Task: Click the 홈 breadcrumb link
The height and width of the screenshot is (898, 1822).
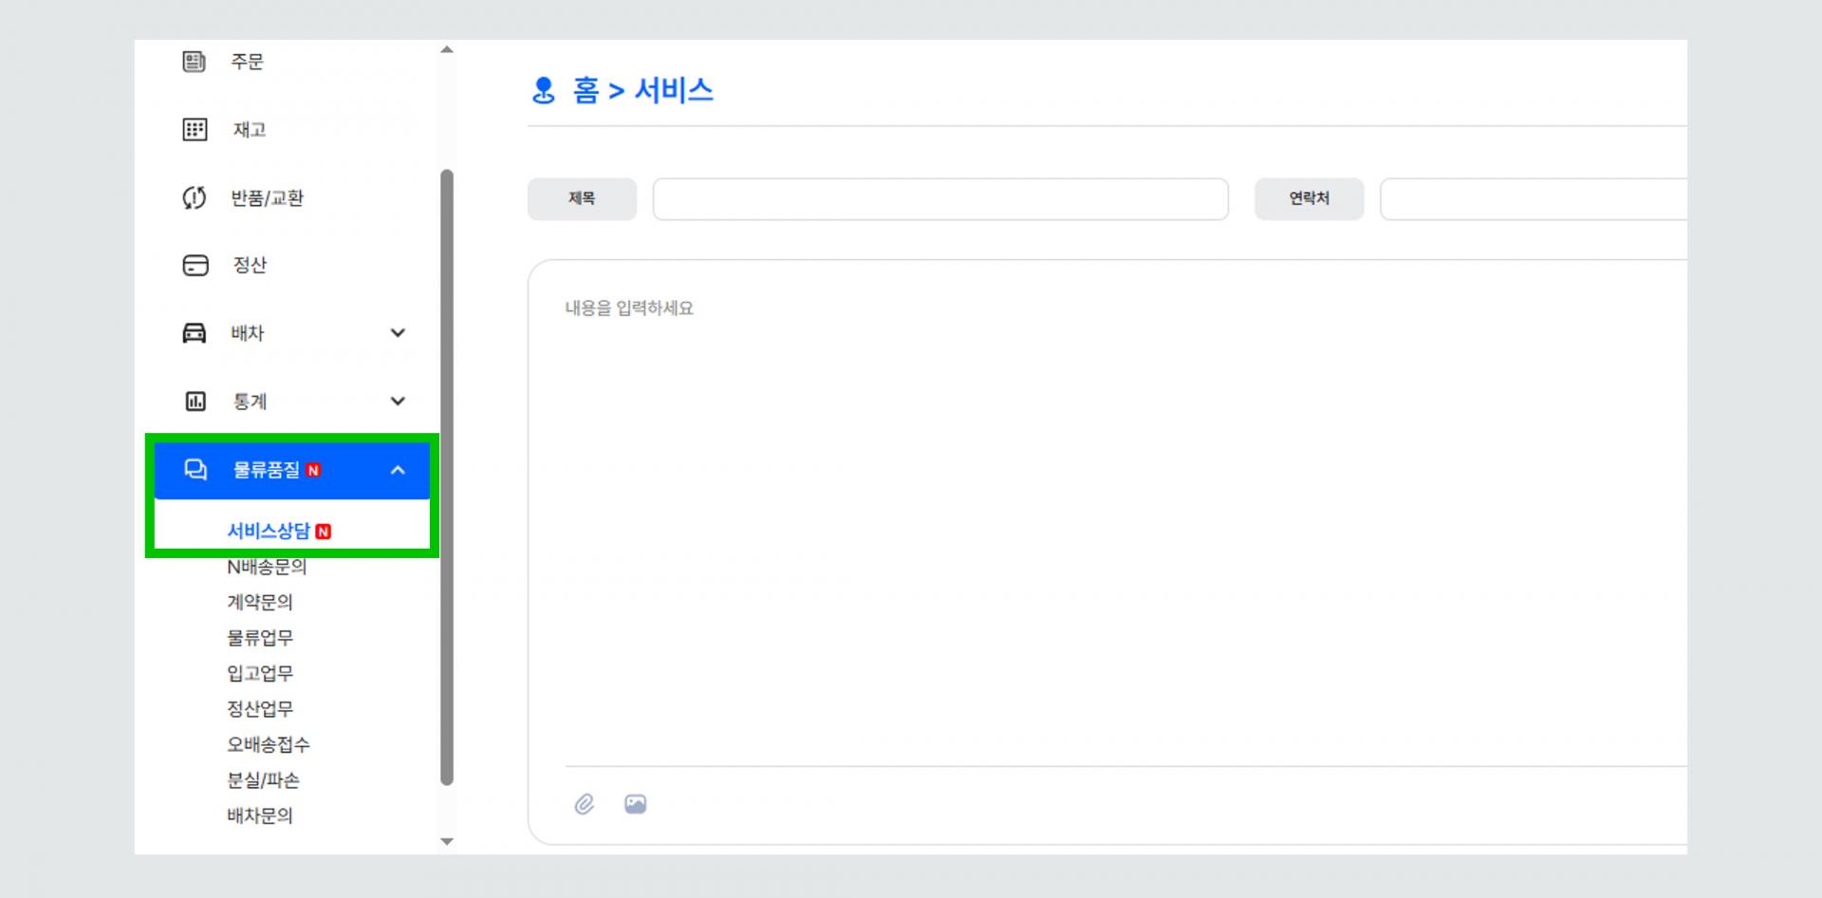Action: (586, 90)
